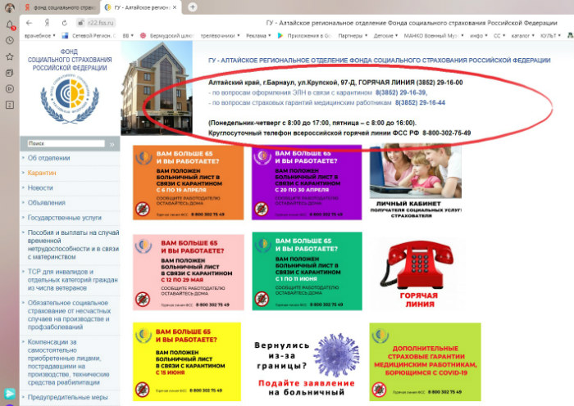Open pink banner карантин с 12 по 29 мая
Viewport: 574px width, 406px height.
click(x=188, y=273)
